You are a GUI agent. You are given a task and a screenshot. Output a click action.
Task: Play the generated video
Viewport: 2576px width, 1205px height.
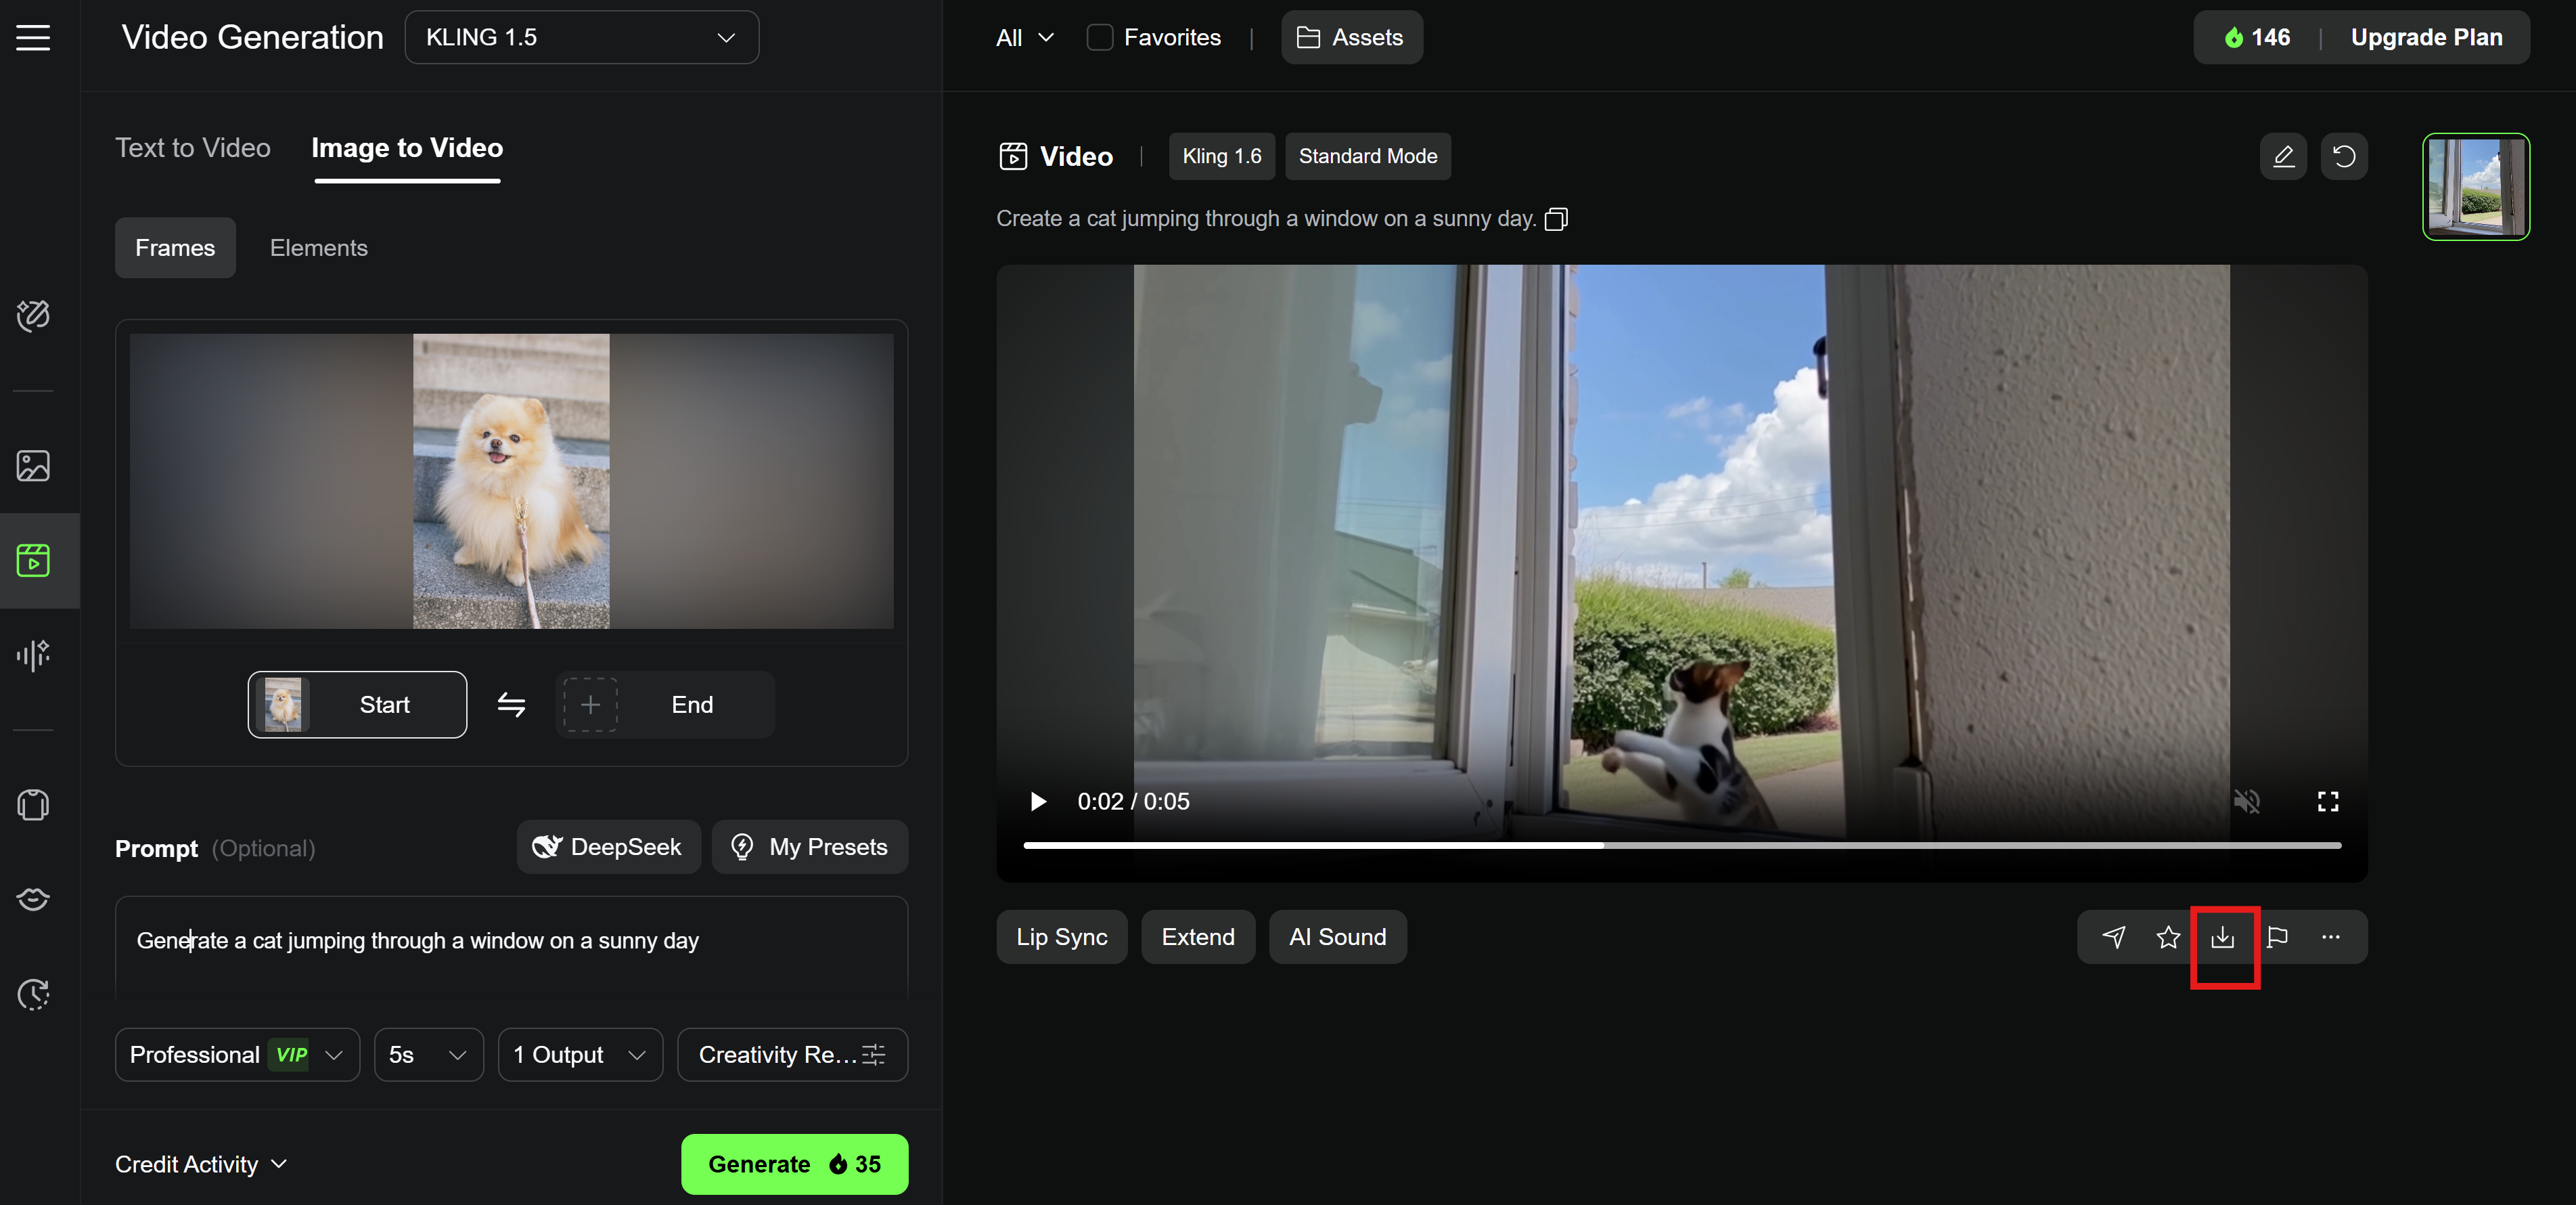[x=1038, y=802]
